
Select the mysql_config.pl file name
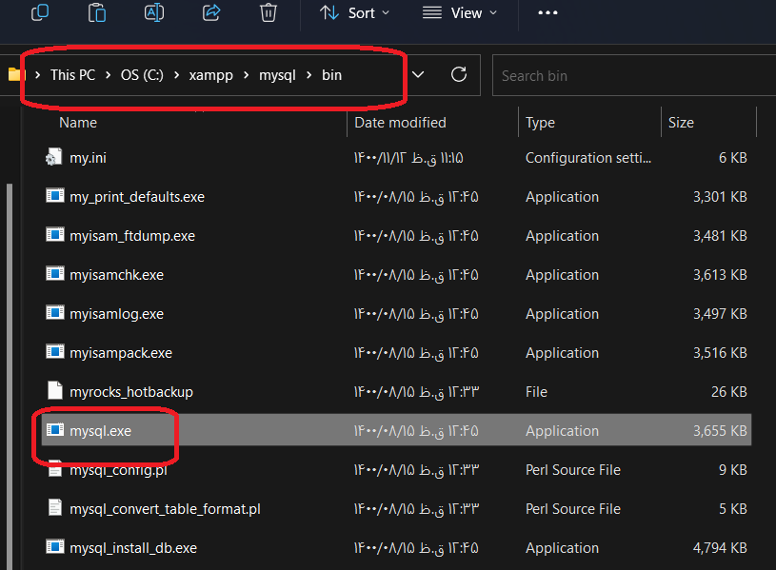coord(118,470)
